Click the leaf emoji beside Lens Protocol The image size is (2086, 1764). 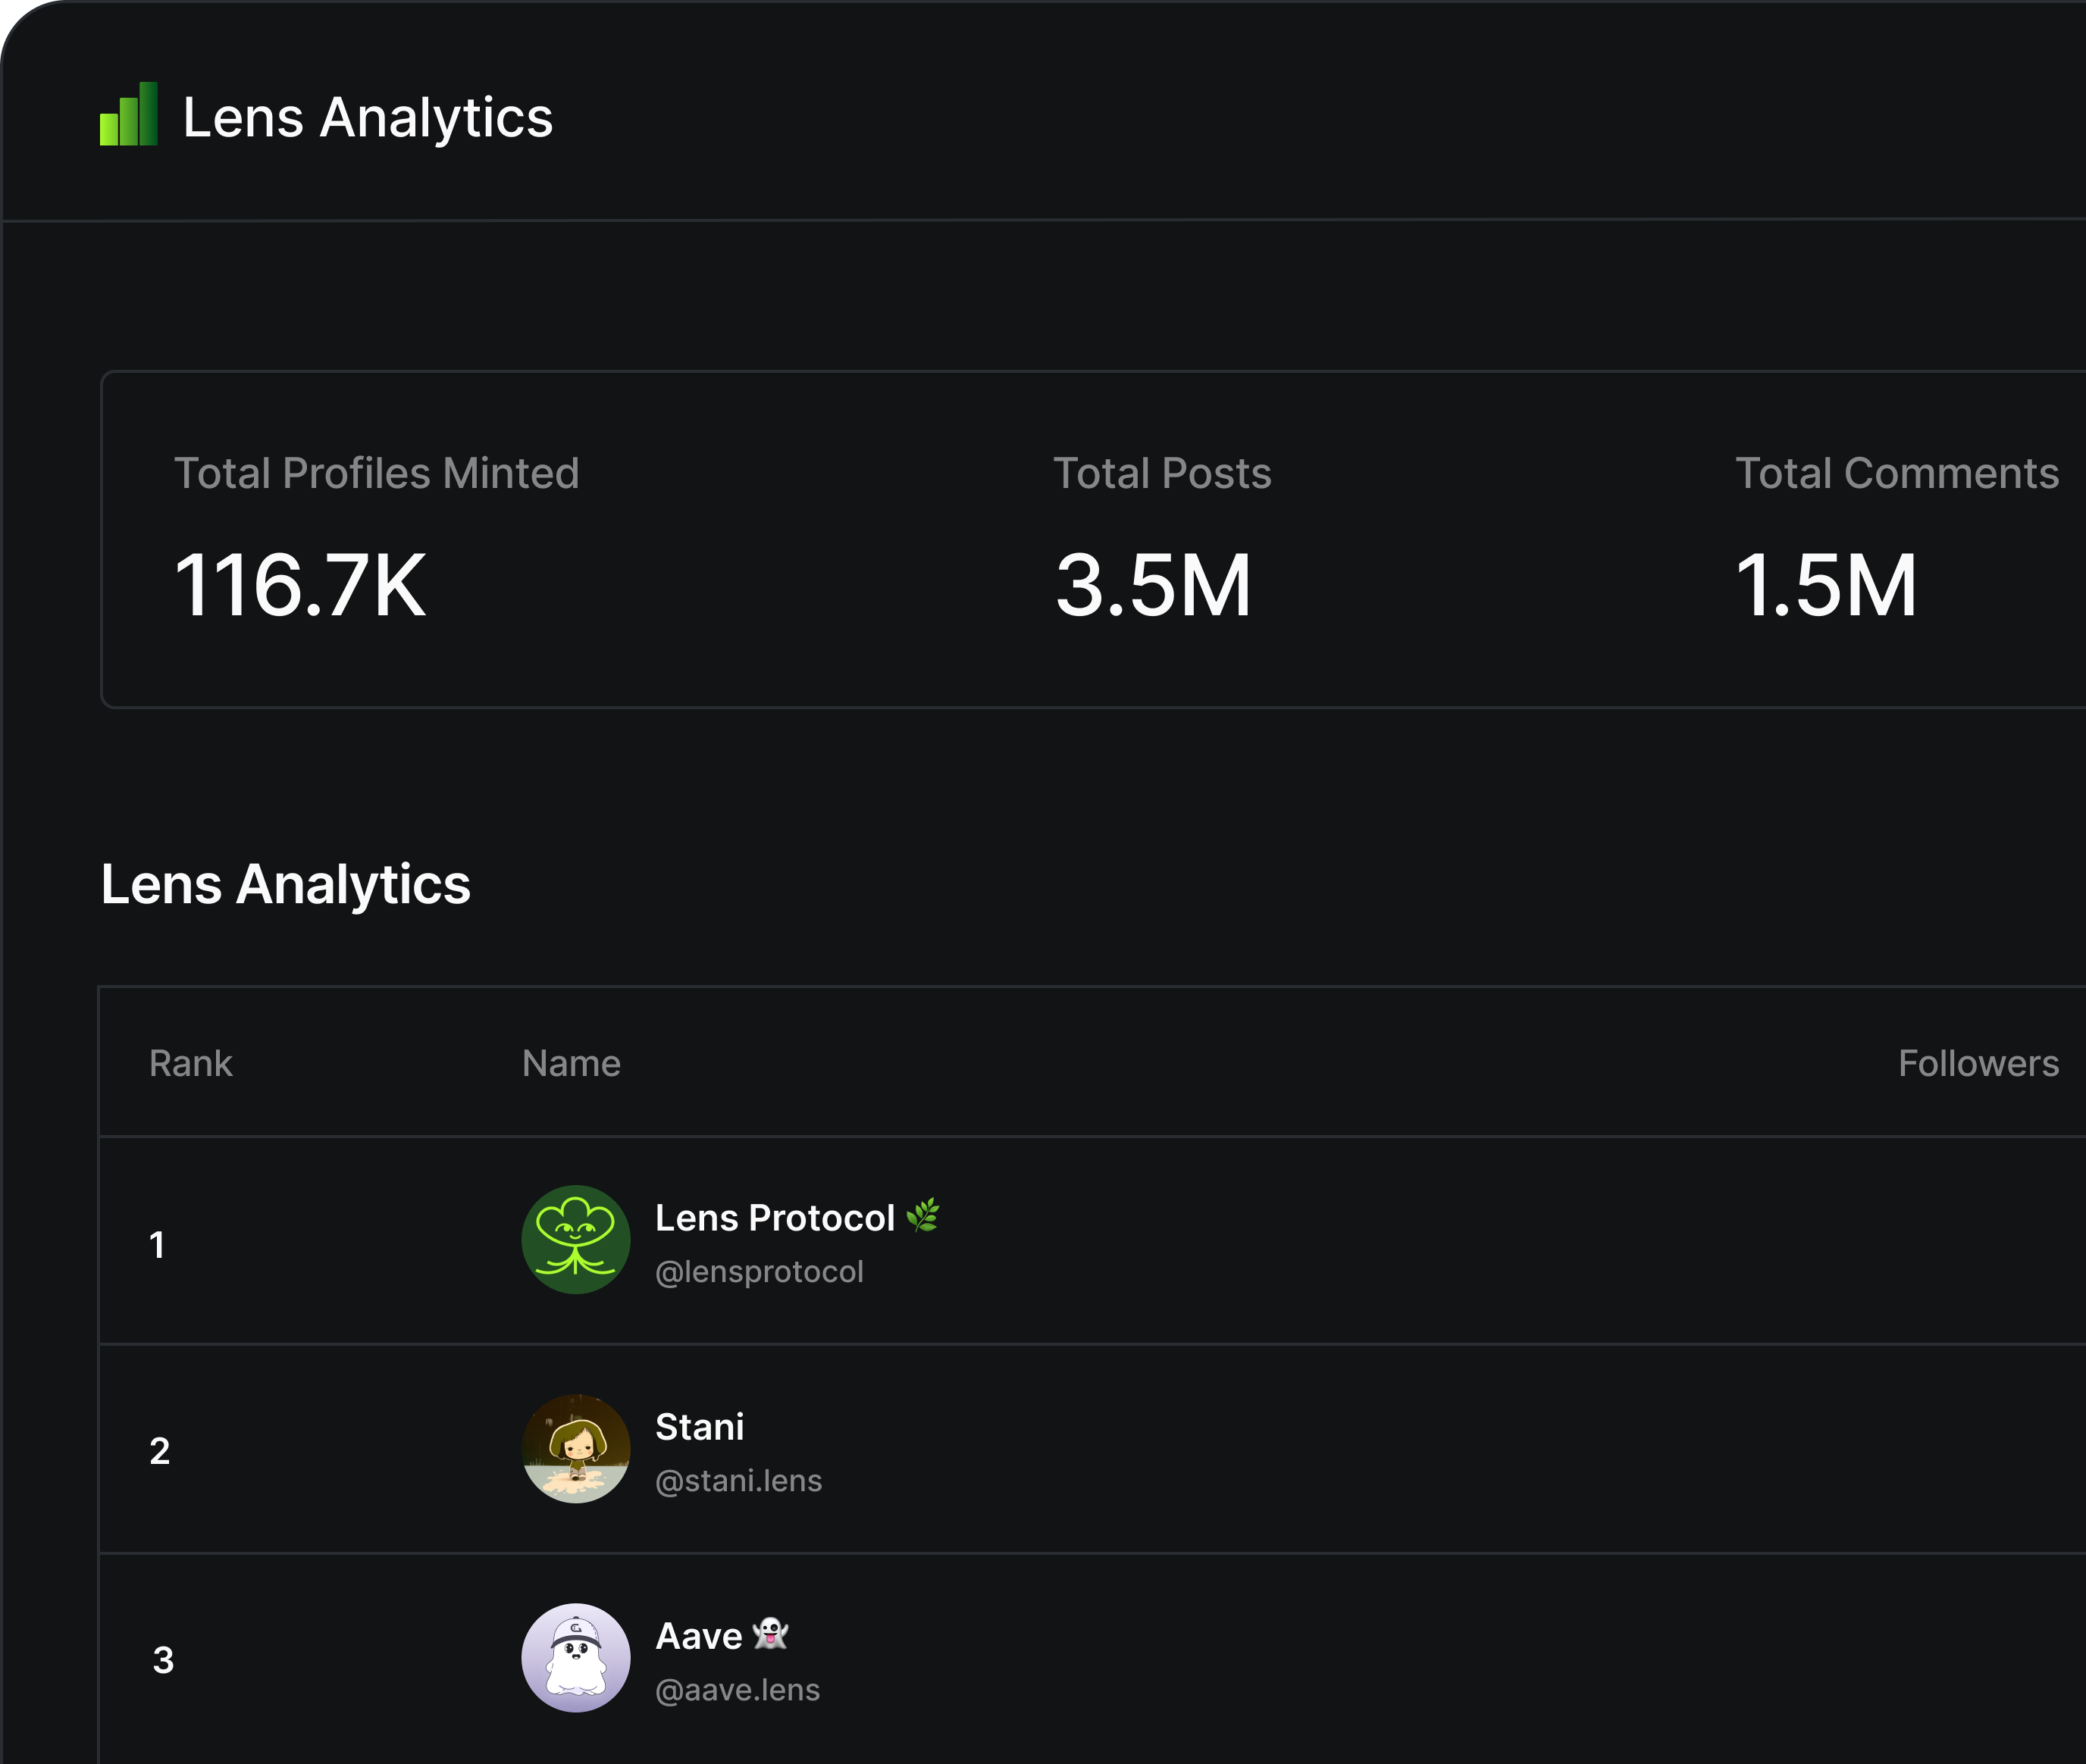922,1215
